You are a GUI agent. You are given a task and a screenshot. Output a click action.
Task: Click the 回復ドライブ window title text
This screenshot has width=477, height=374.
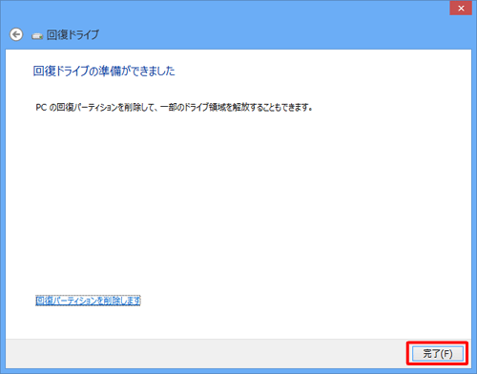(73, 34)
